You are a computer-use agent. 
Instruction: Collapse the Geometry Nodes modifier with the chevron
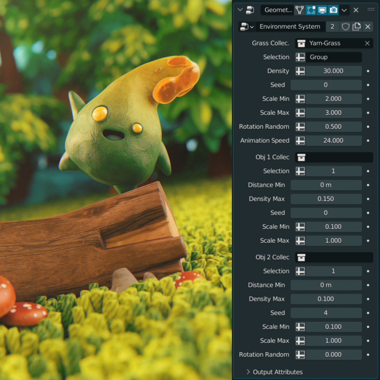click(240, 10)
